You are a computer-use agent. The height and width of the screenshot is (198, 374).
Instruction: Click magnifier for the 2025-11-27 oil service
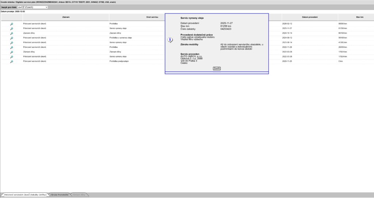pos(12,28)
